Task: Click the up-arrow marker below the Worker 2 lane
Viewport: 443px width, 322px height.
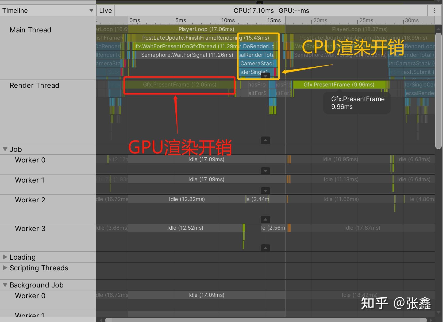Action: pyautogui.click(x=265, y=219)
